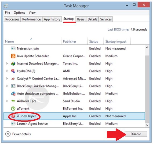
Task: Click the Internet Download Manager globe icon
Action: (13, 63)
